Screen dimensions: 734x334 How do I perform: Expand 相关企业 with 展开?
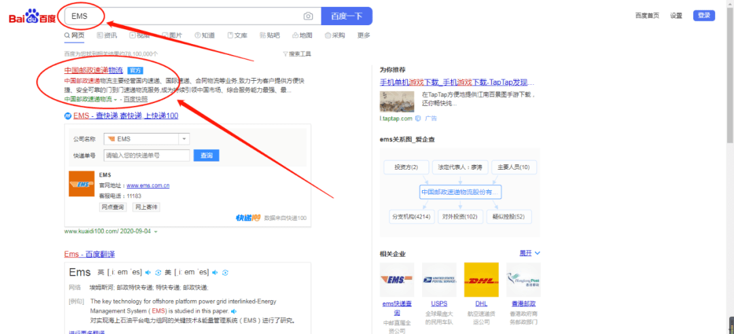click(530, 253)
